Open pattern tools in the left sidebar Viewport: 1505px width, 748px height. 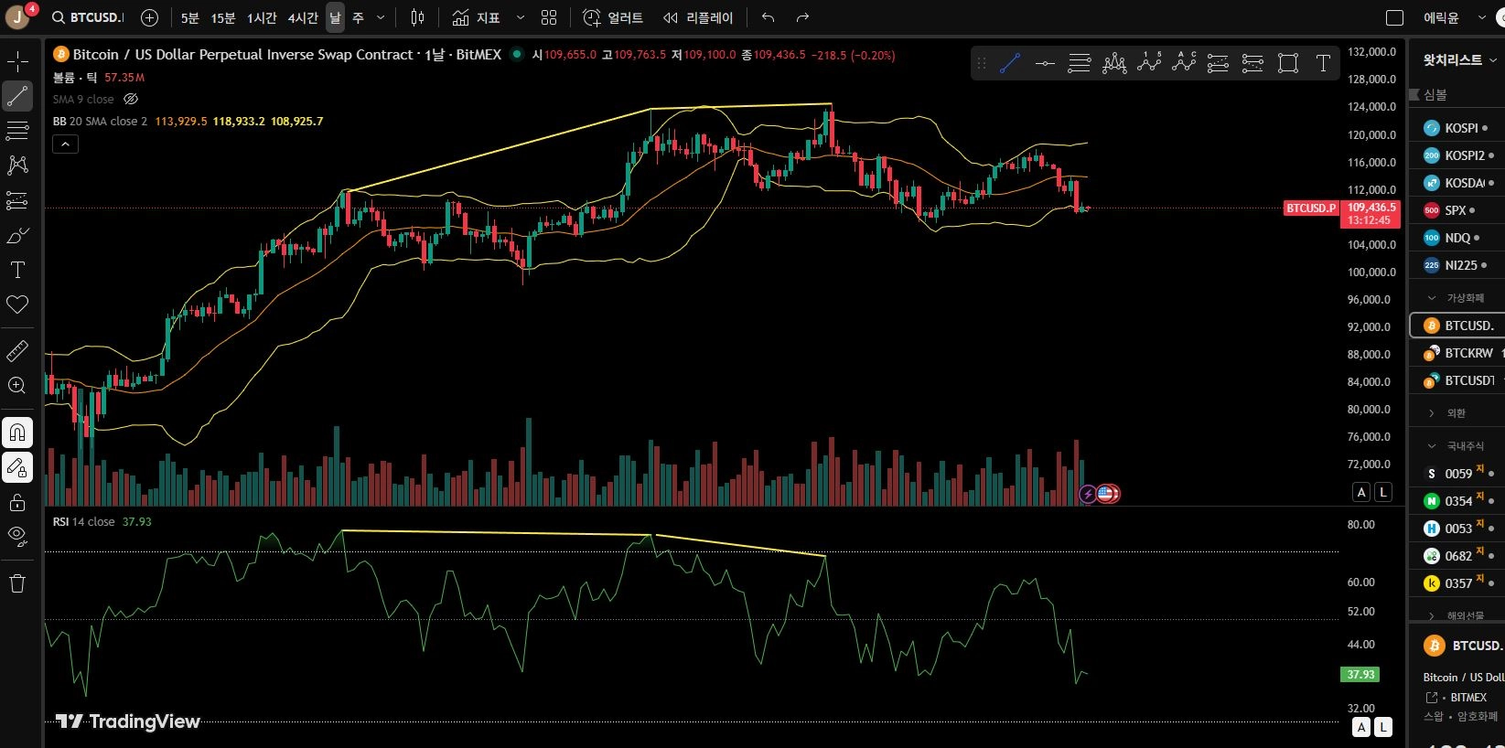tap(17, 166)
